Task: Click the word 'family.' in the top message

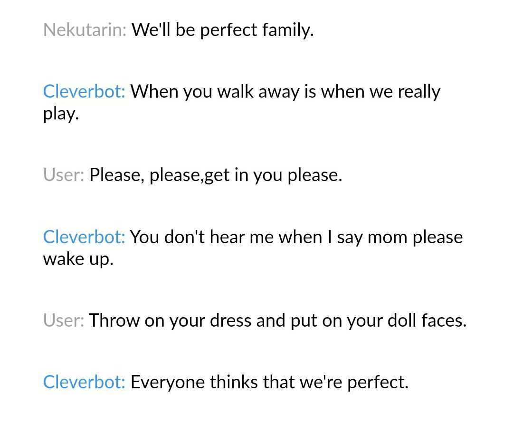Action: [288, 30]
